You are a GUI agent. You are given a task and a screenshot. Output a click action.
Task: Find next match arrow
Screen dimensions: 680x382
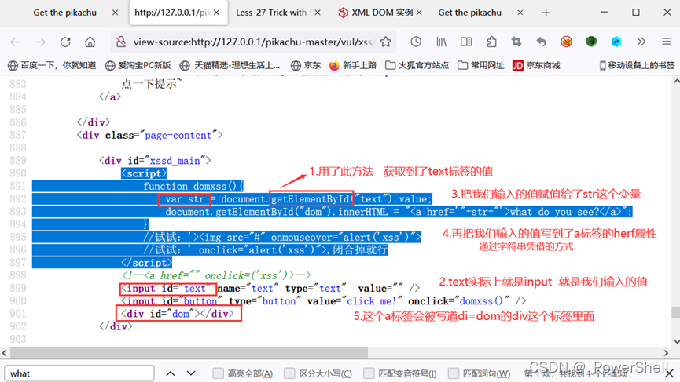[x=191, y=373]
